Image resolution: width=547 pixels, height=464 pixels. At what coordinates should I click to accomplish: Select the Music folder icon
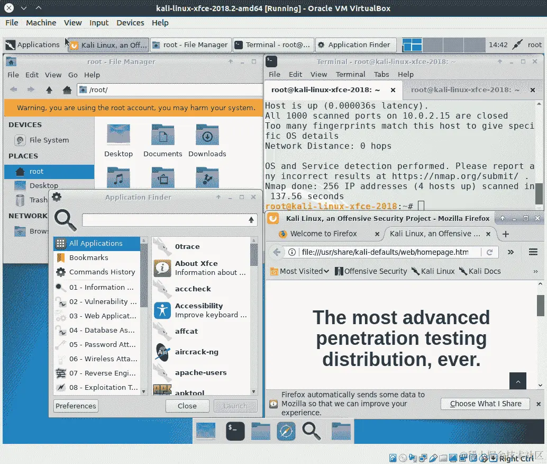pos(118,177)
